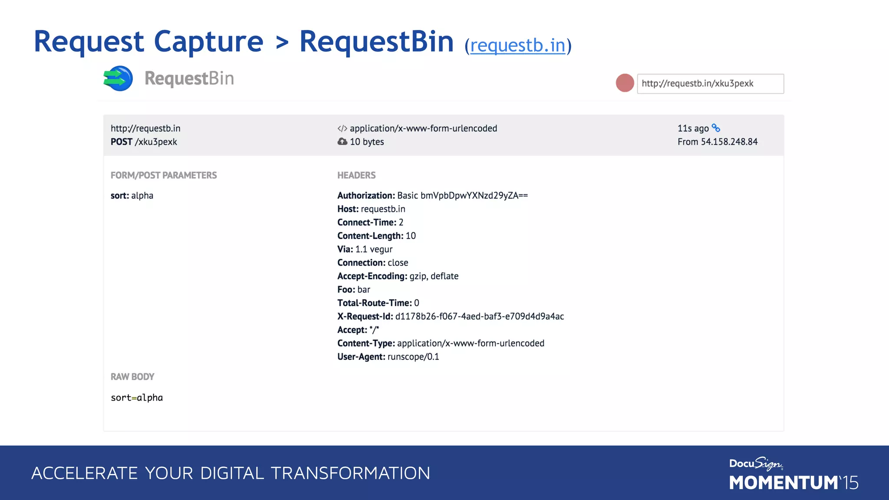
Task: Click the code brackets content-type icon
Action: coord(342,128)
